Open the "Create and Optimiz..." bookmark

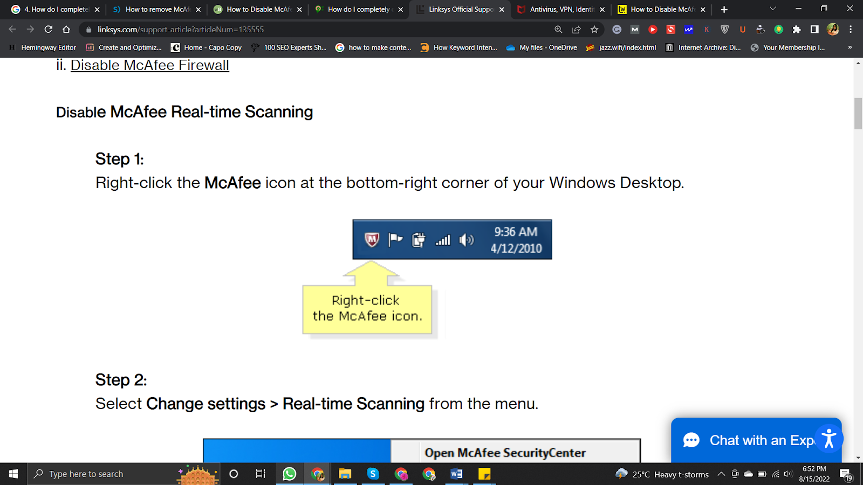click(124, 47)
